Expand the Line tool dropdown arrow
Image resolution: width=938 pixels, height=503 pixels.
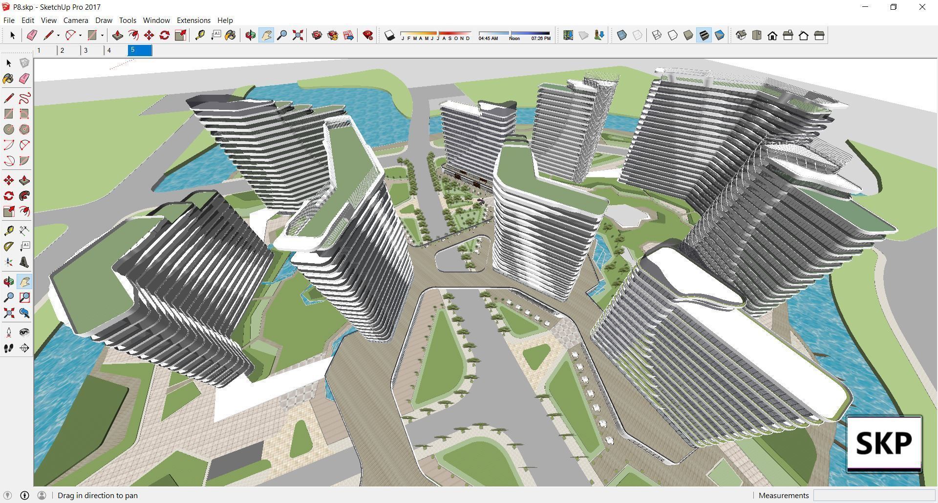[x=58, y=35]
